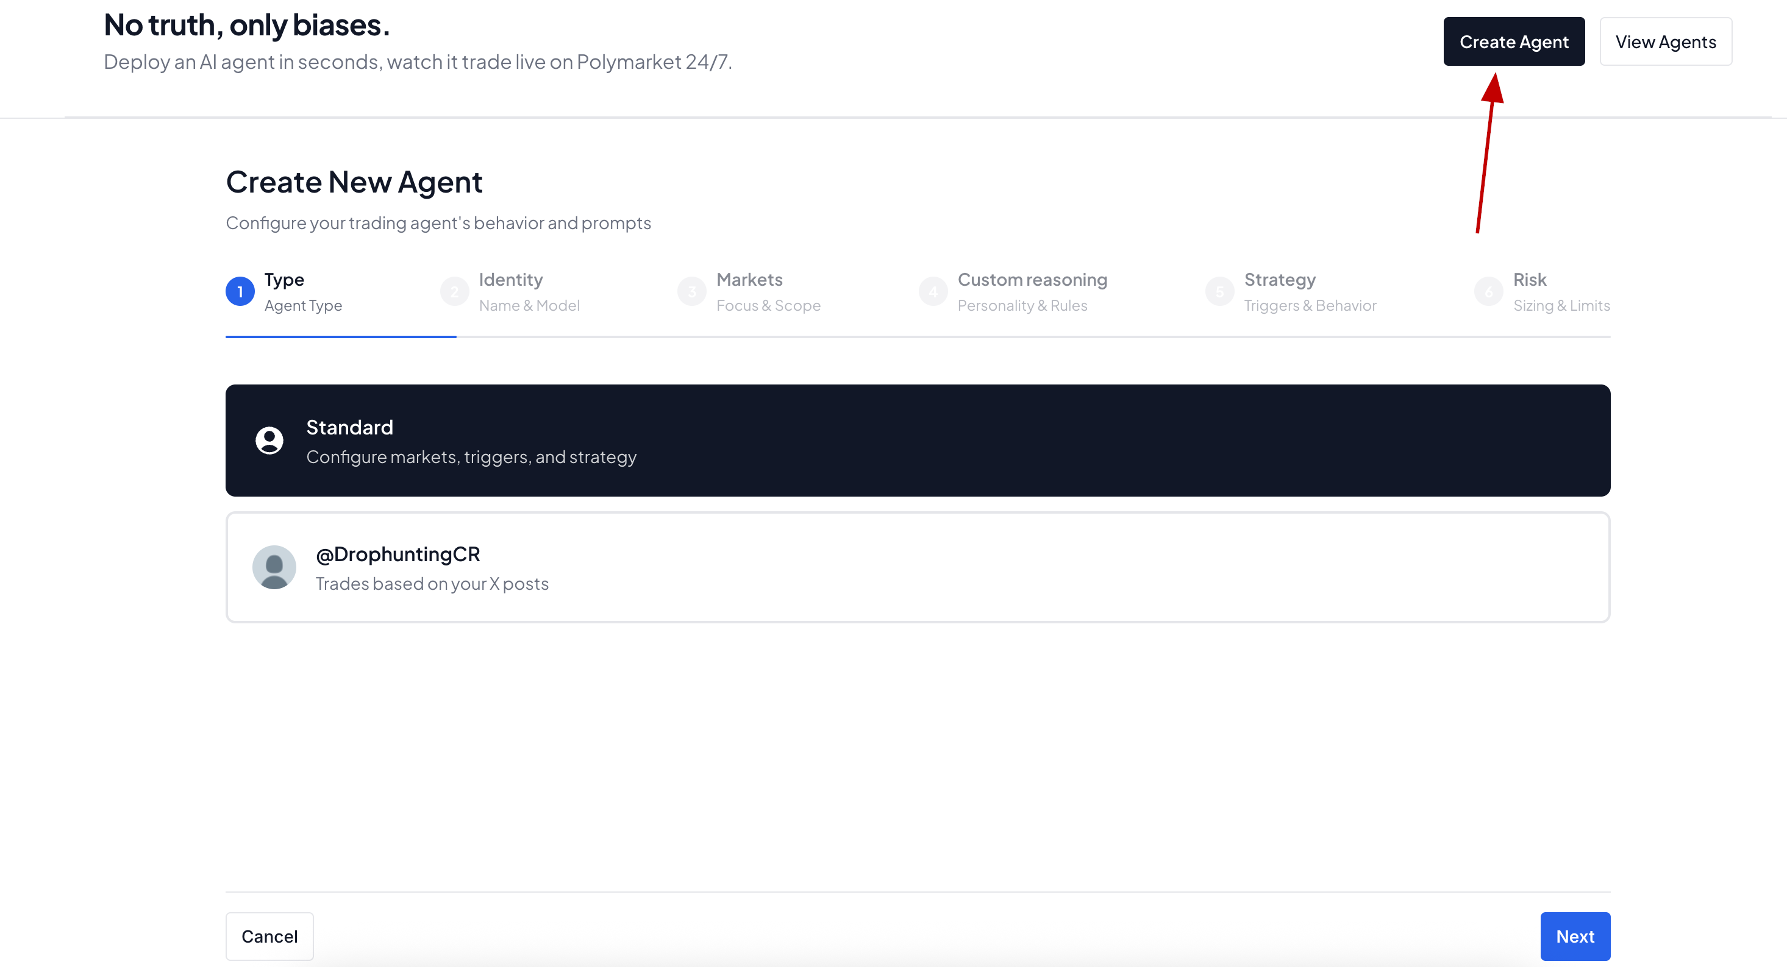Open View Agents page
1787x967 pixels.
tap(1665, 41)
